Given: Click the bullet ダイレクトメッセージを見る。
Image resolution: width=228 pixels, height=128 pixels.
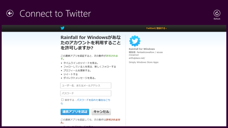Looking at the screenshot, I should (x=80, y=78).
